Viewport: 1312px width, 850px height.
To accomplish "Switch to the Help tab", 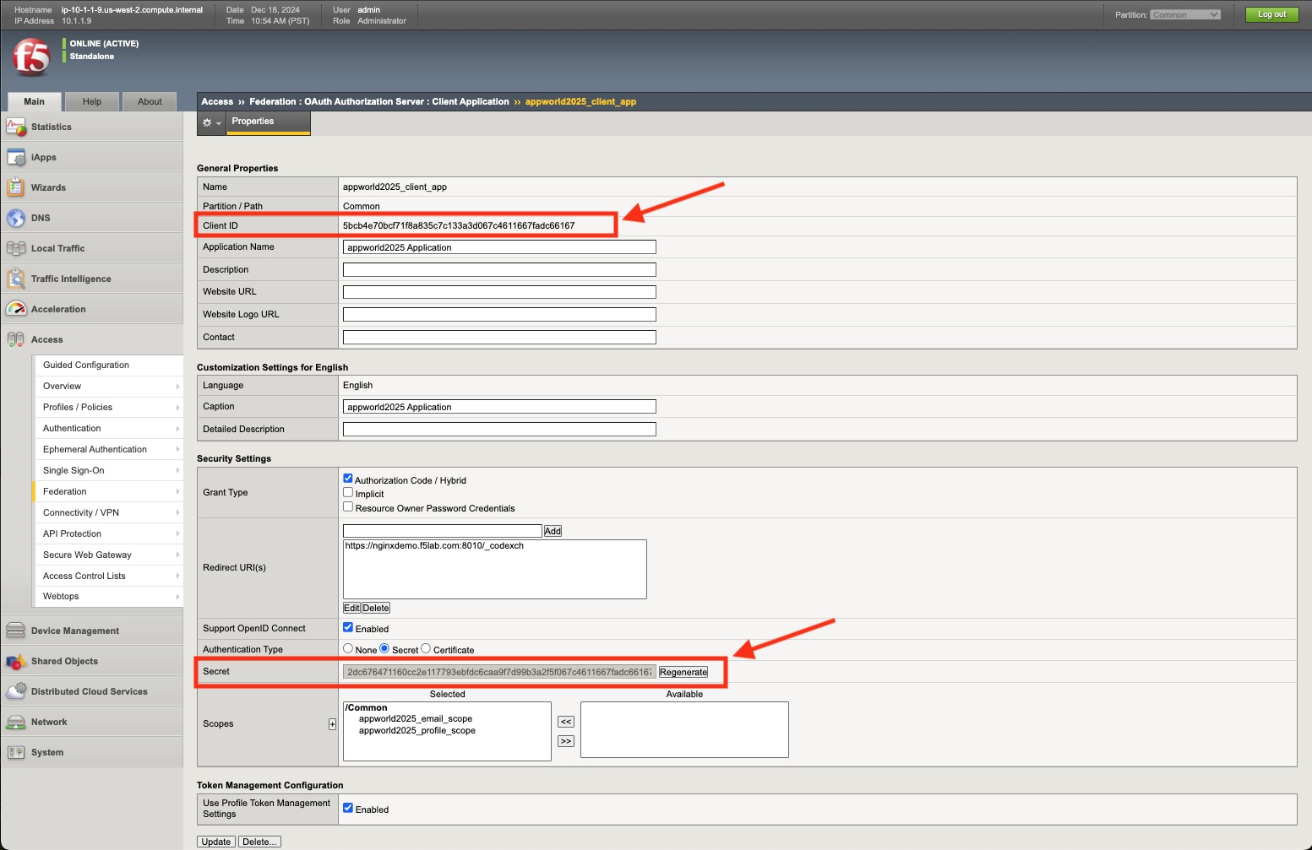I will click(92, 101).
